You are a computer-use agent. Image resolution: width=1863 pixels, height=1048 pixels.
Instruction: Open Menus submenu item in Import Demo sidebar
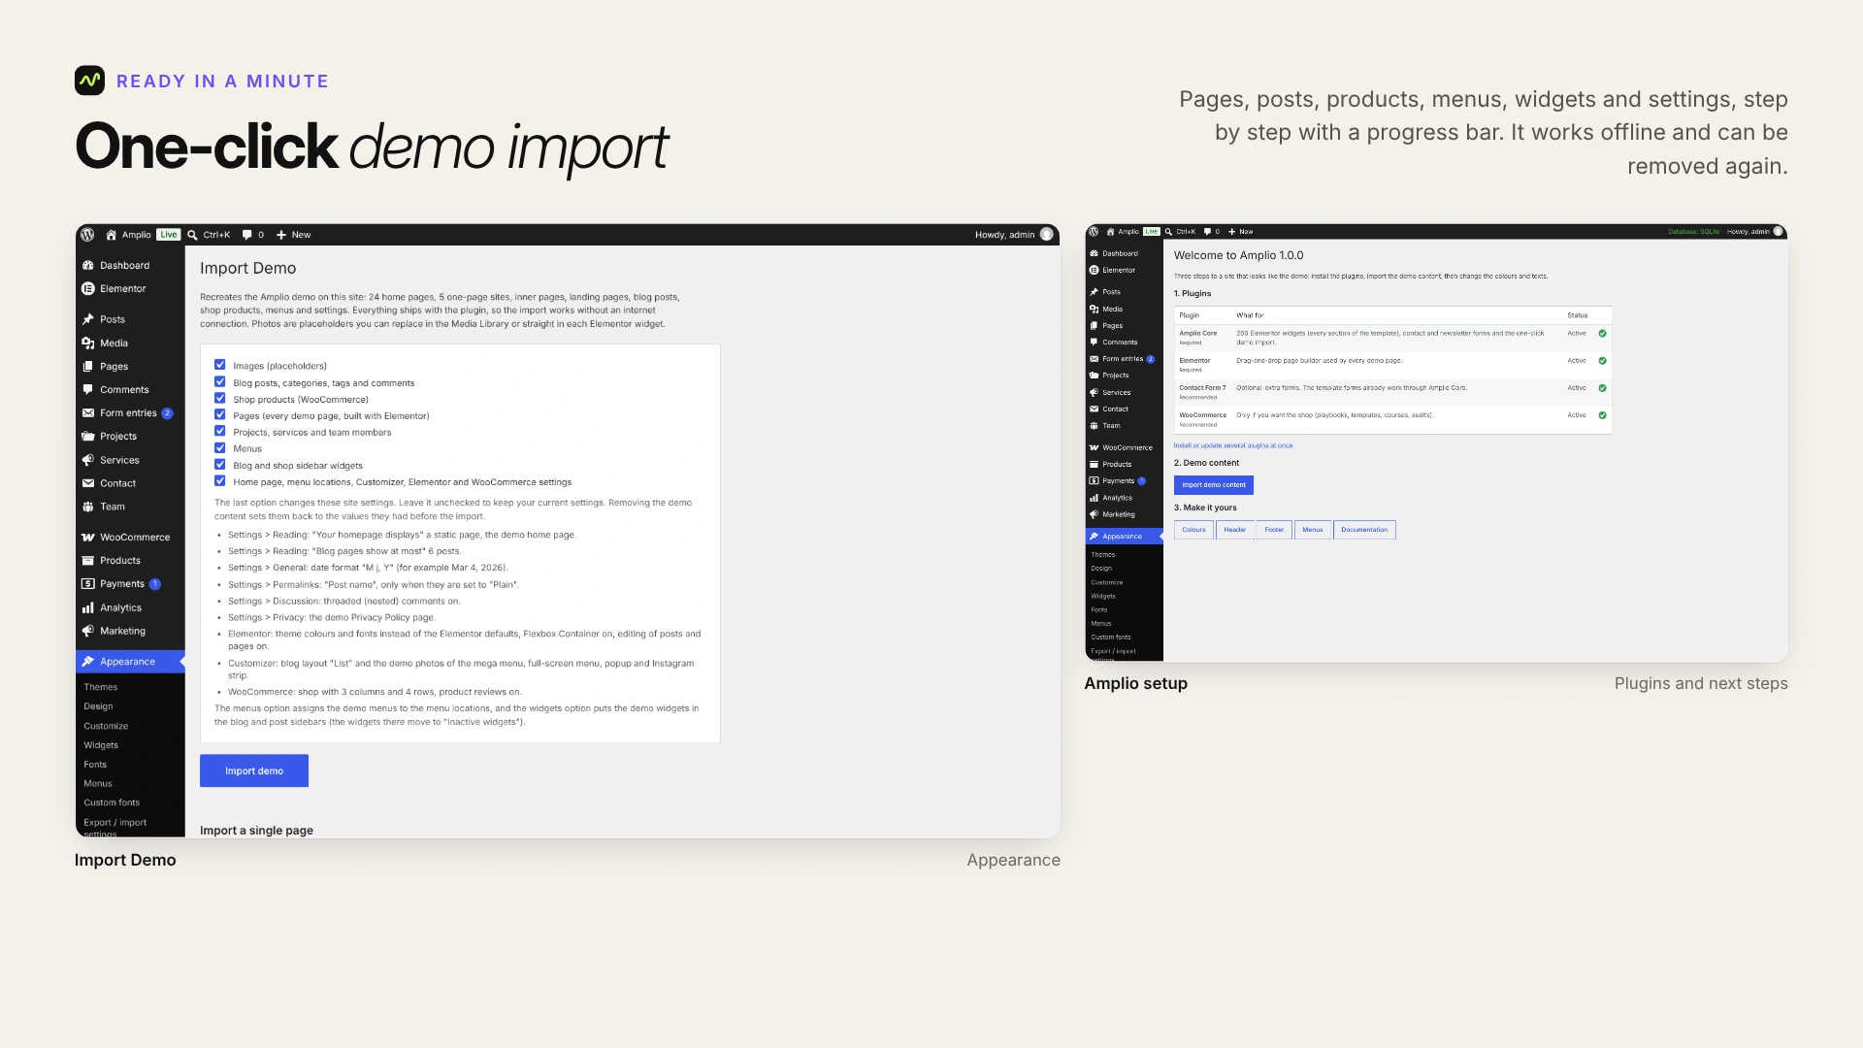pyautogui.click(x=98, y=783)
